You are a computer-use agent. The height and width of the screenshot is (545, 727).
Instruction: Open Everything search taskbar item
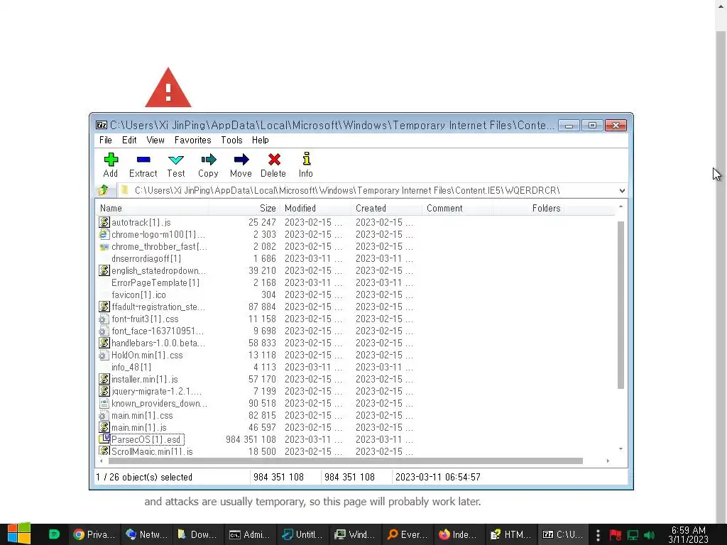(408, 534)
